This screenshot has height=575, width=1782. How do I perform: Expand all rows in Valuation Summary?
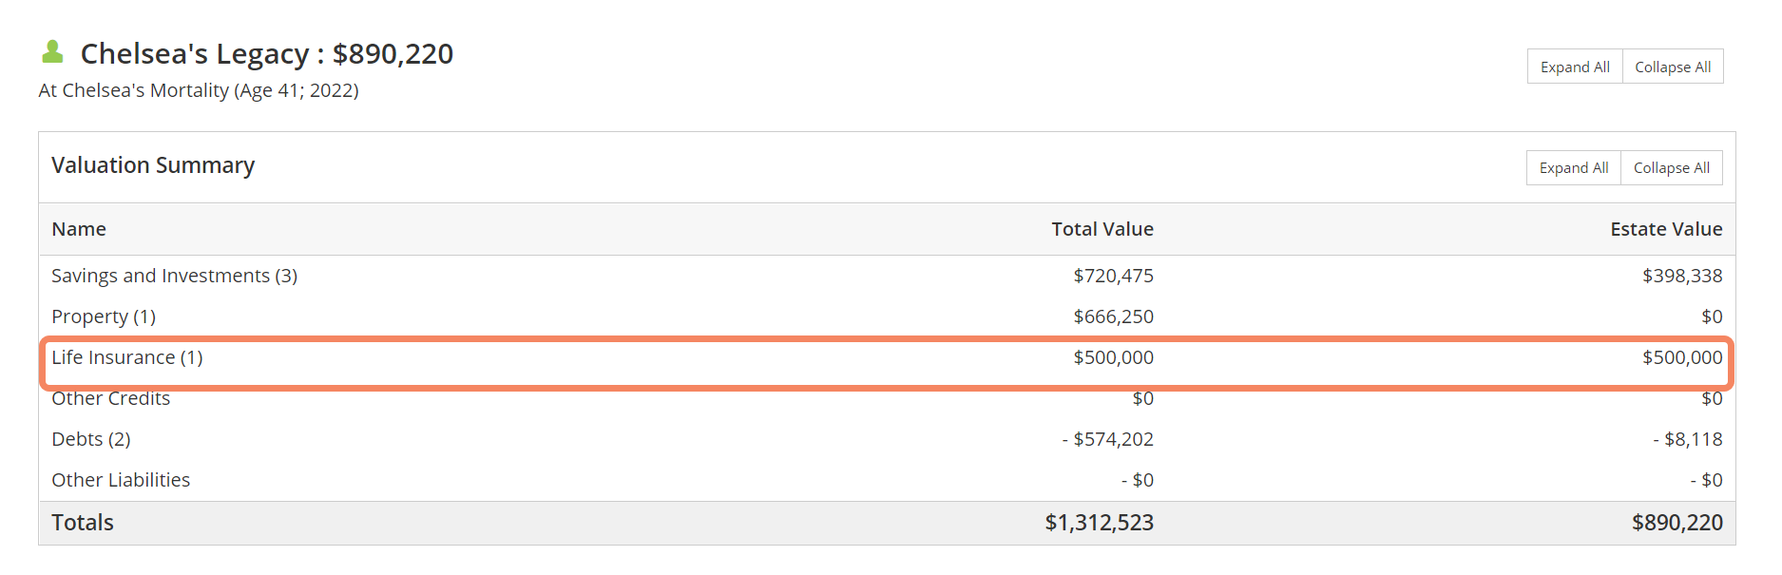1574,167
